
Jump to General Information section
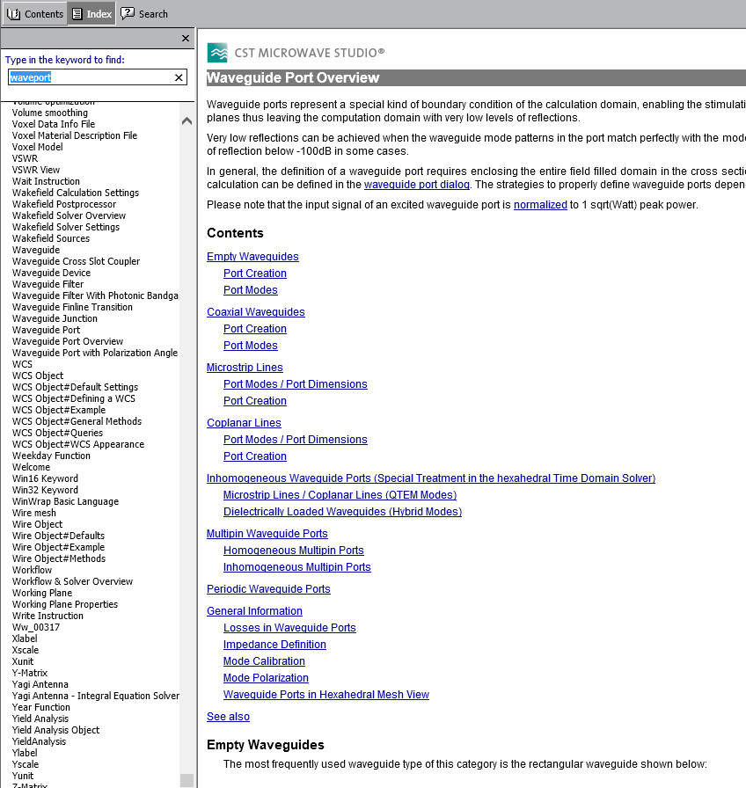(x=254, y=611)
